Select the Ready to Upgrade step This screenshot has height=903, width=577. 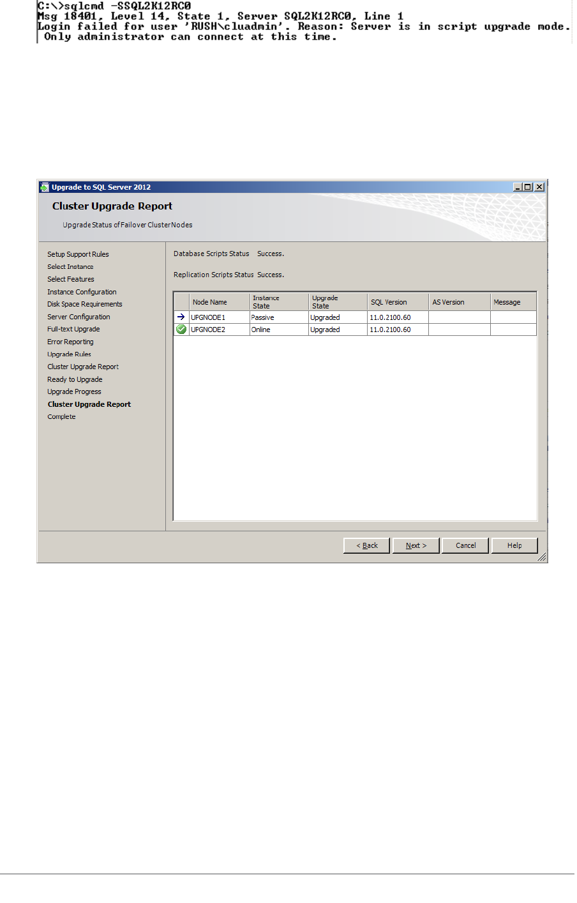click(75, 379)
